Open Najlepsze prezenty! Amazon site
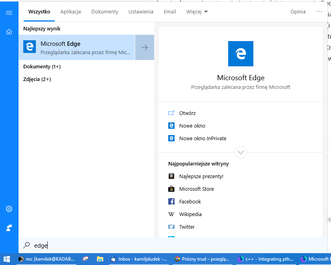 [201, 177]
